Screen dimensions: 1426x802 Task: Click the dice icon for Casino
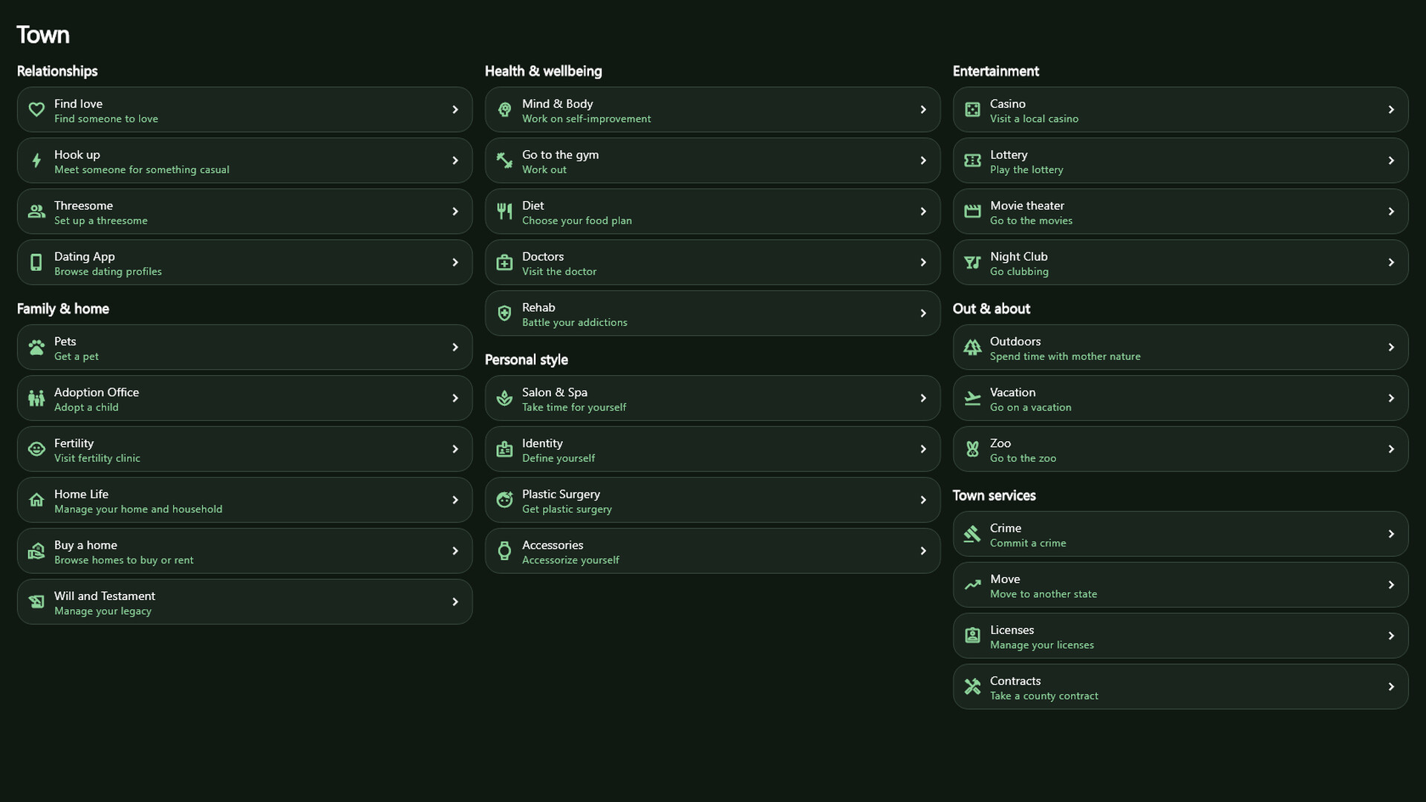point(972,110)
